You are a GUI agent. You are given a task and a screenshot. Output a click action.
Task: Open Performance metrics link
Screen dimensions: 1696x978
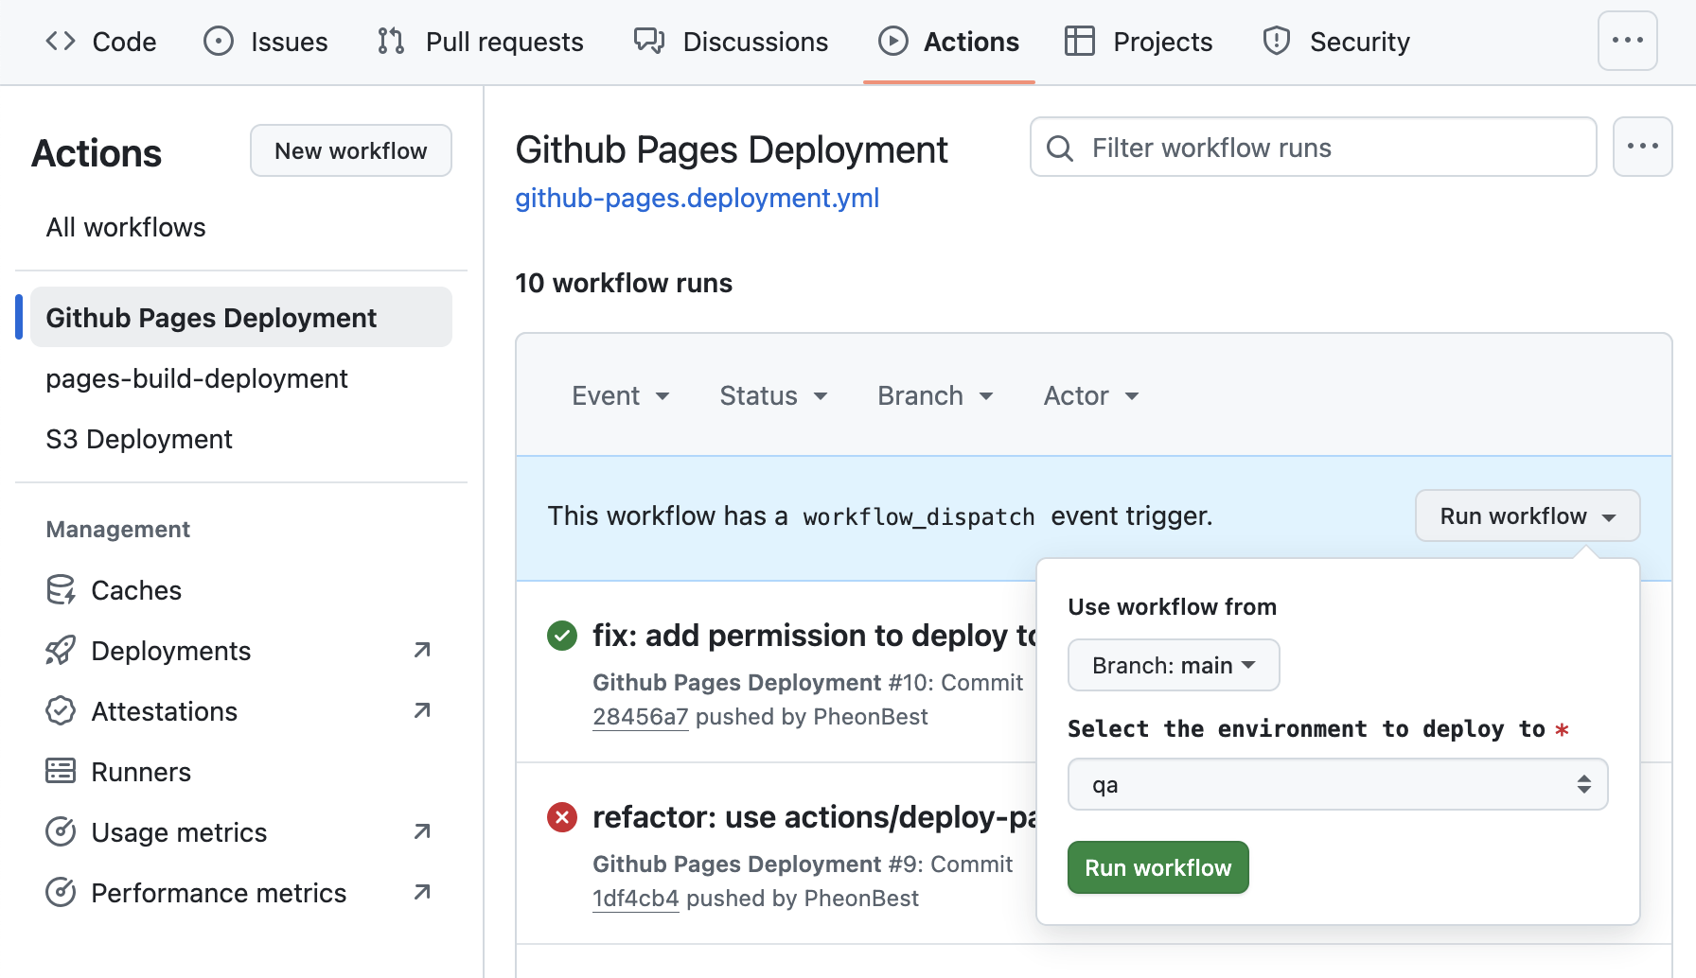coord(219,893)
